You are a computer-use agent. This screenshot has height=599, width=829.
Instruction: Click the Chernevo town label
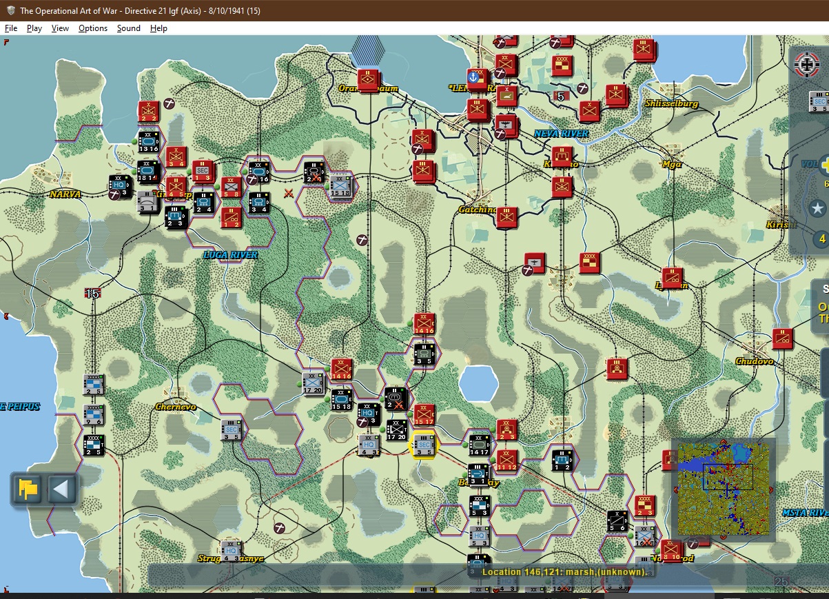(175, 407)
